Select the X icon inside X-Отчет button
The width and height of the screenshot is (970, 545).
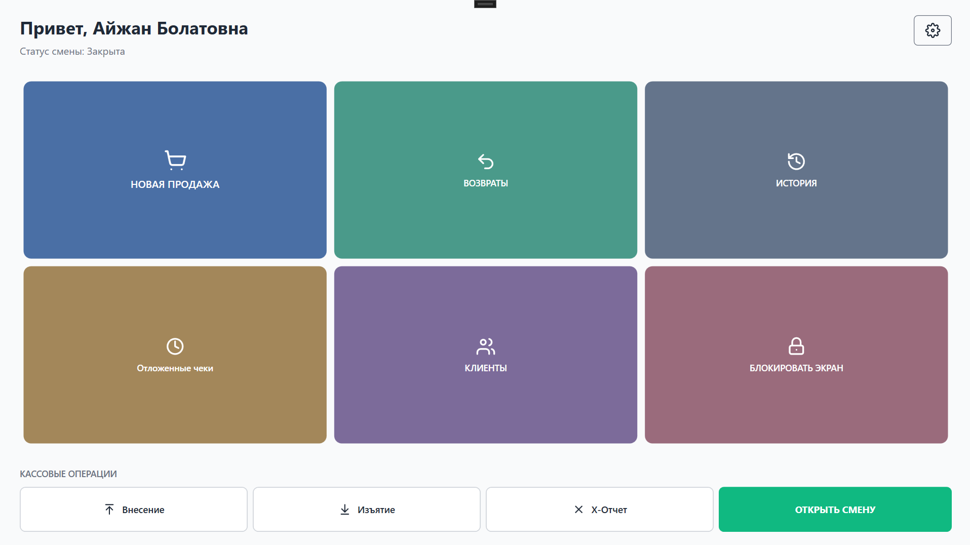click(578, 509)
